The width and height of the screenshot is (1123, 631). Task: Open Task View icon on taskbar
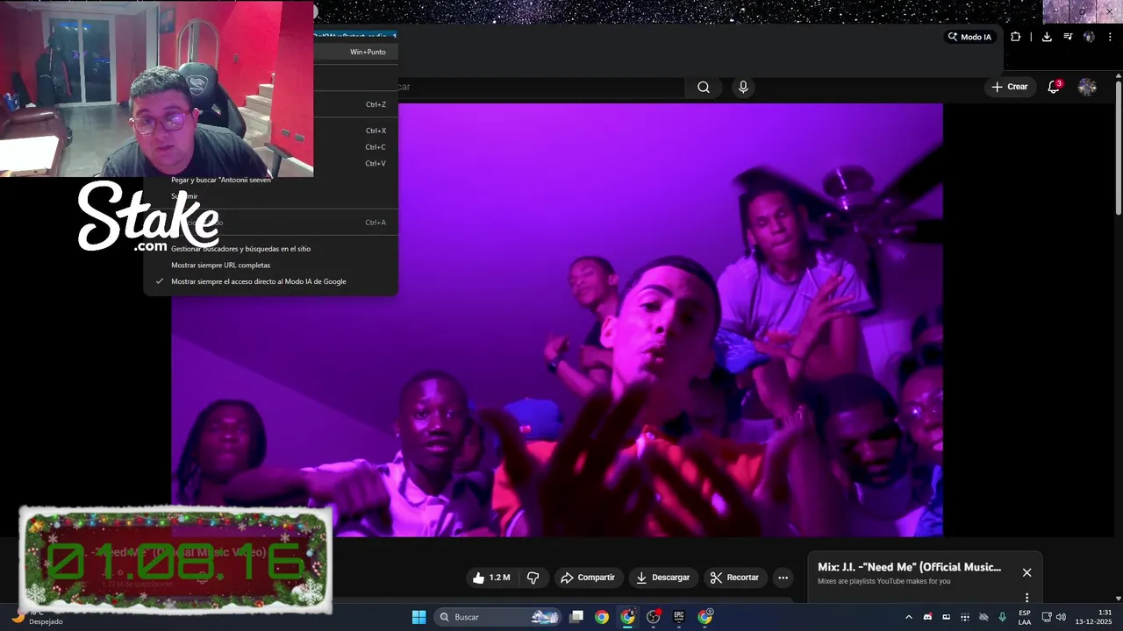(x=576, y=617)
